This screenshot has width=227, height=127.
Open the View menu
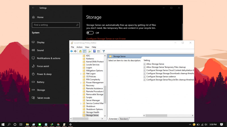(x=87, y=47)
